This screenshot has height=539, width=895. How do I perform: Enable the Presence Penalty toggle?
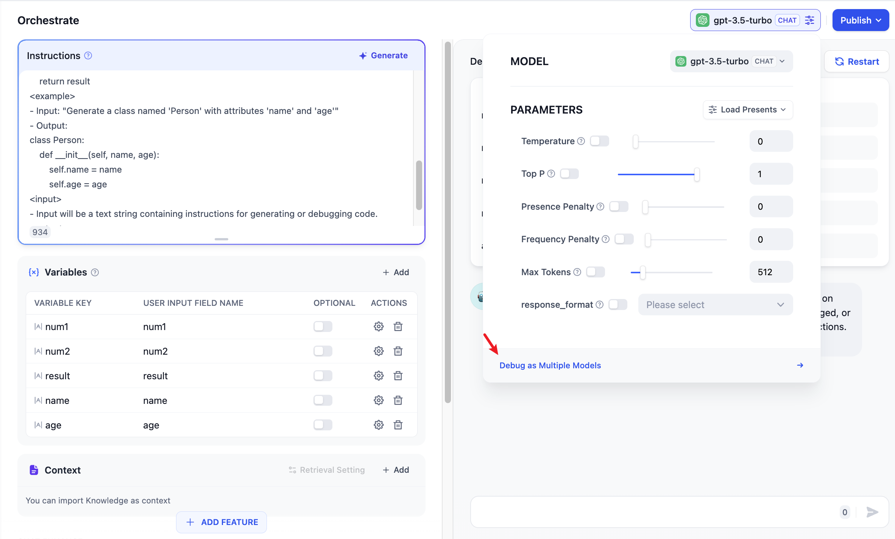[x=619, y=207]
